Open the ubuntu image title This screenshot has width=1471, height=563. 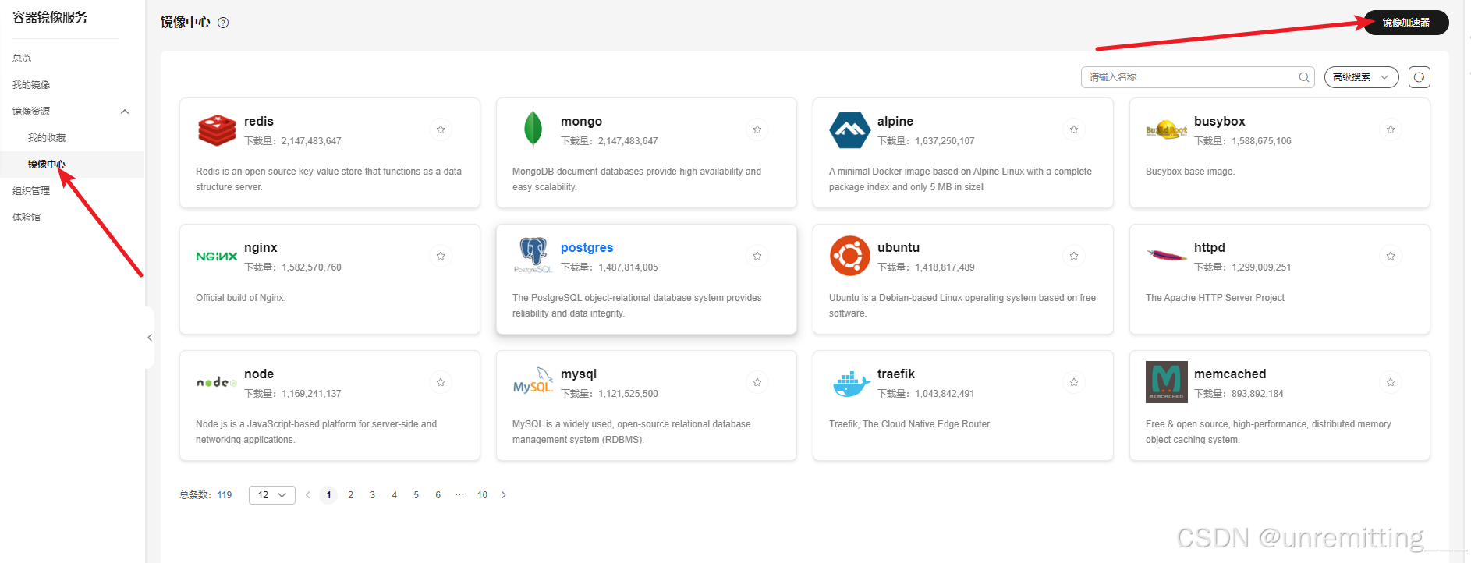click(x=899, y=247)
